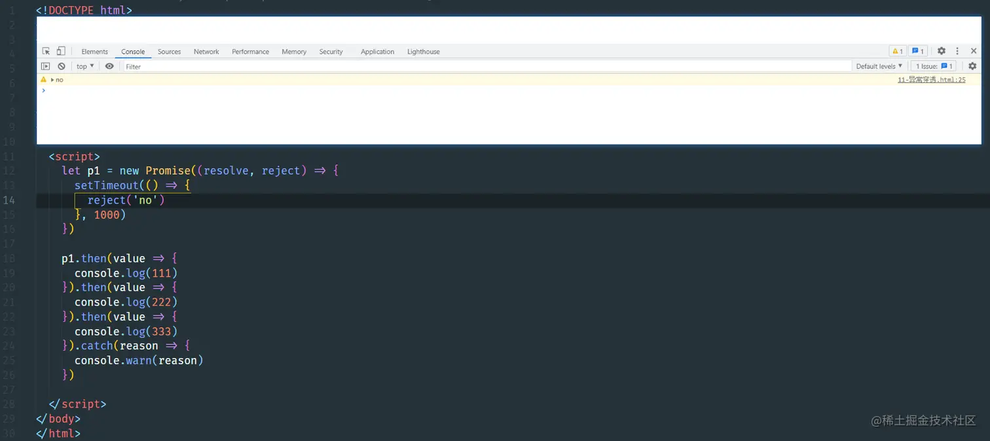This screenshot has width=990, height=441.
Task: Expand the 'no' warning message arrow
Action: pyautogui.click(x=52, y=80)
